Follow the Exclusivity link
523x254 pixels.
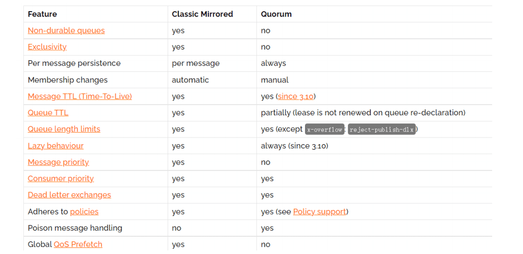(x=47, y=47)
